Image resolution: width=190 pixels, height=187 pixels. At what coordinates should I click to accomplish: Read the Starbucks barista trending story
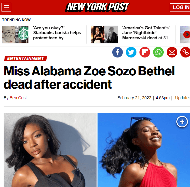pyautogui.click(x=57, y=33)
